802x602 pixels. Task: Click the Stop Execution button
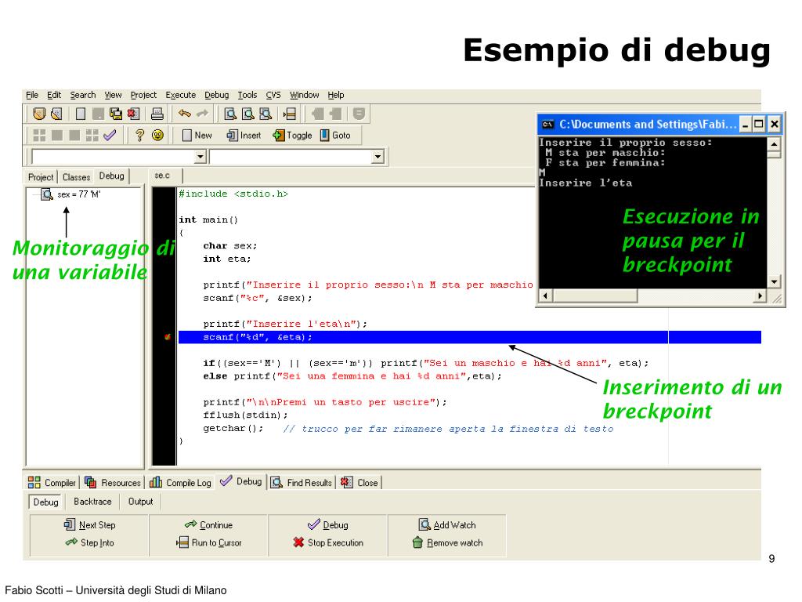point(328,542)
